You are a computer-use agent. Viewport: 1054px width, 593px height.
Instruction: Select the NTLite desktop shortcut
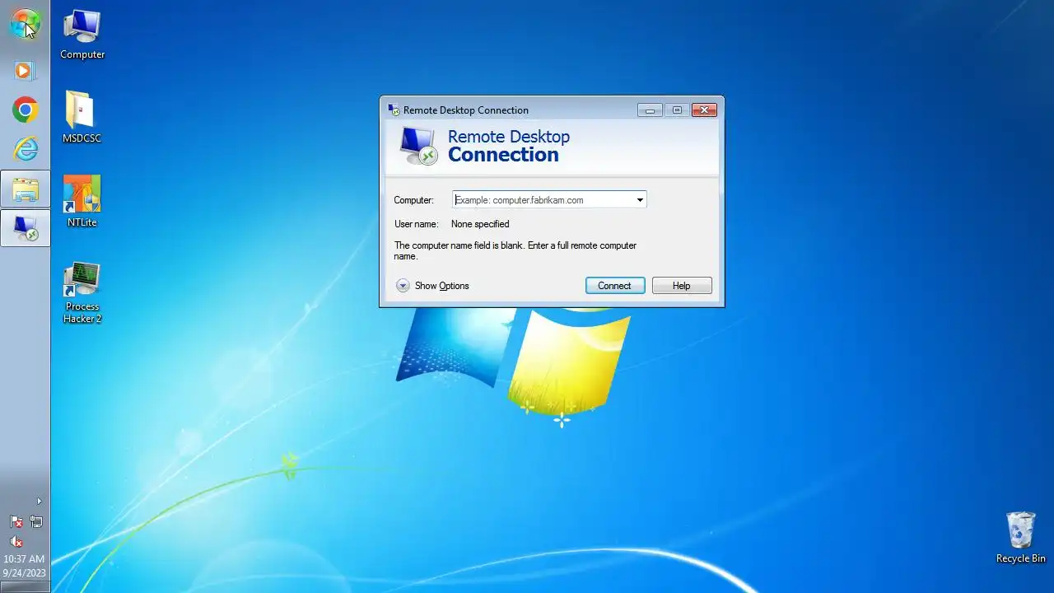(82, 201)
